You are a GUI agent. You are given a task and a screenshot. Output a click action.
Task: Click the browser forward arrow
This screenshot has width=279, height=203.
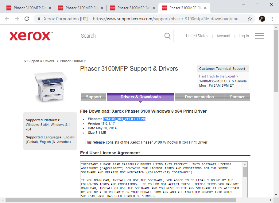click(x=17, y=19)
